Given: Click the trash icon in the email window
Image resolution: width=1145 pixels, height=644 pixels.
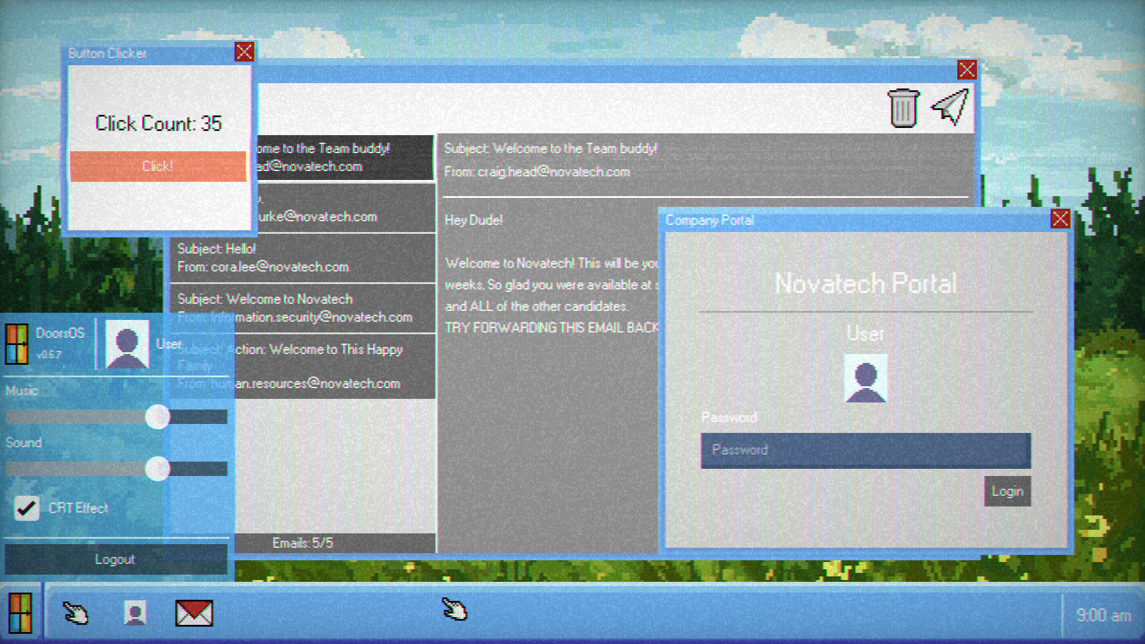Looking at the screenshot, I should coord(903,108).
